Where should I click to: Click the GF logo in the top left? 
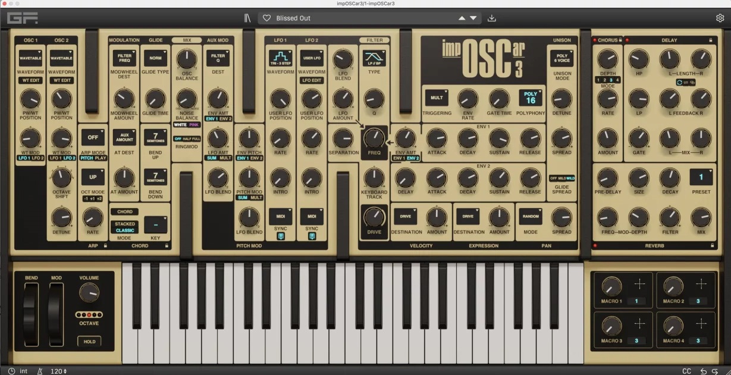pos(23,18)
